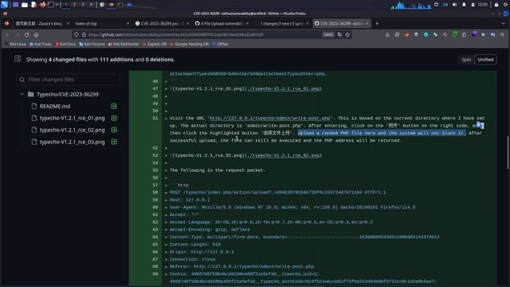Open the Kali NetHunter bookmark
This screenshot has height=287, width=510.
124,44
